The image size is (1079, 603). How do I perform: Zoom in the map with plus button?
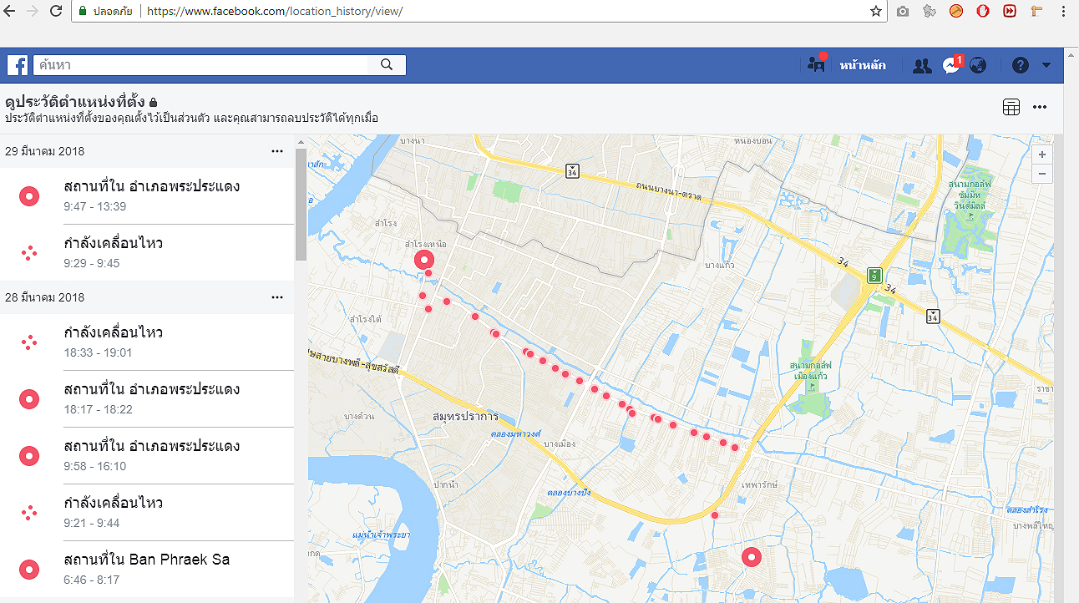tap(1041, 155)
